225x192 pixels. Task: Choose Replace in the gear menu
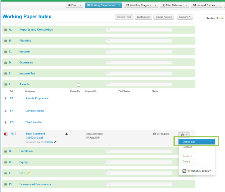click(187, 147)
